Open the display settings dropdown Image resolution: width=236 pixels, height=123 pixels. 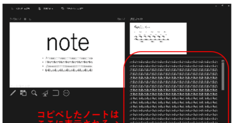coord(45,9)
